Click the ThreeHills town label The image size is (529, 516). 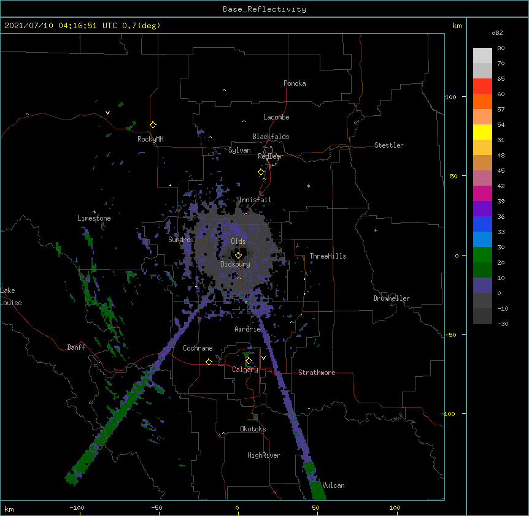tap(328, 256)
